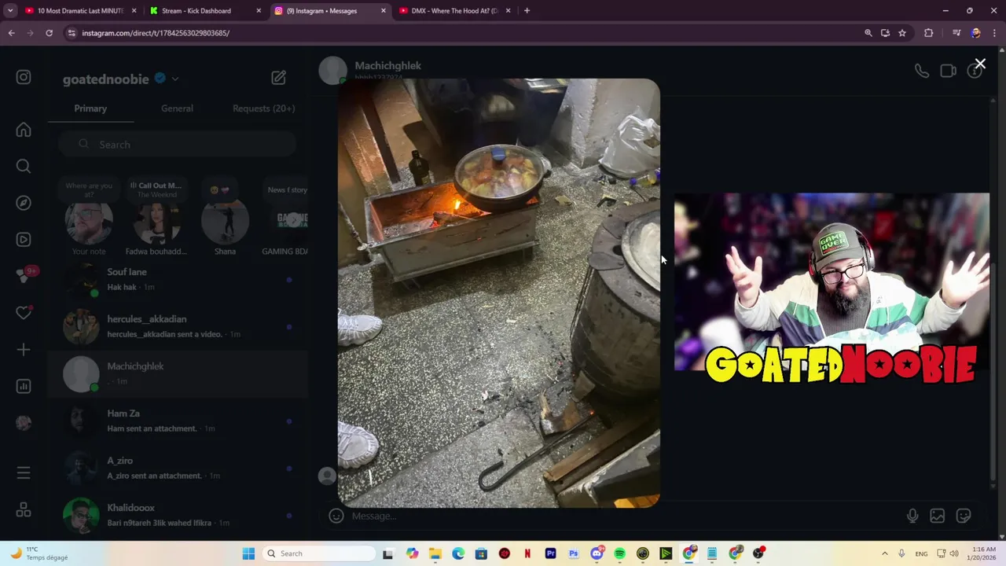
Task: Start a new message with compose icon
Action: [x=279, y=78]
